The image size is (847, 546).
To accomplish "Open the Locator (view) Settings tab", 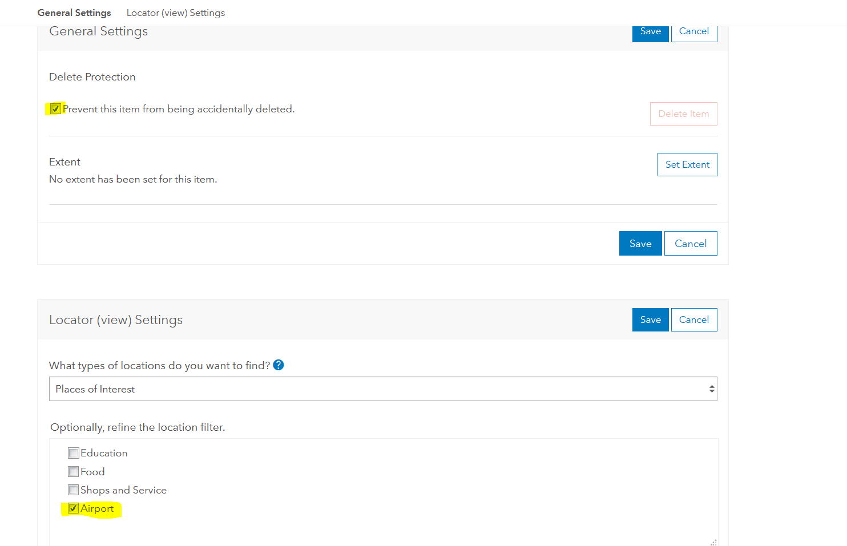I will pyautogui.click(x=176, y=13).
